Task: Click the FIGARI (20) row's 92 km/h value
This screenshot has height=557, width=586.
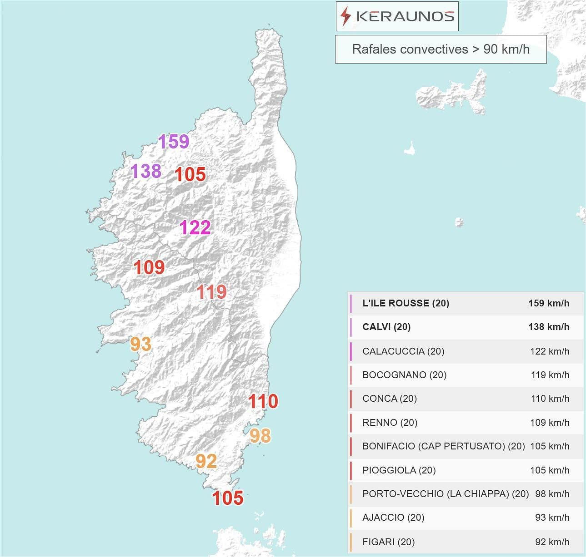Action: [x=552, y=542]
